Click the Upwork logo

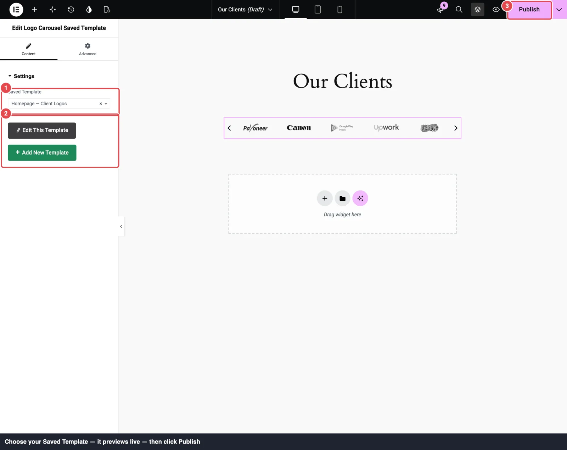(x=386, y=128)
